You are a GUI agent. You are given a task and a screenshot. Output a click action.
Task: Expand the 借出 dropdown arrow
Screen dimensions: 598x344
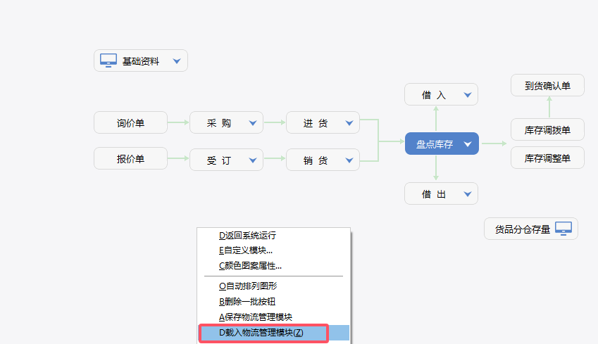(467, 194)
